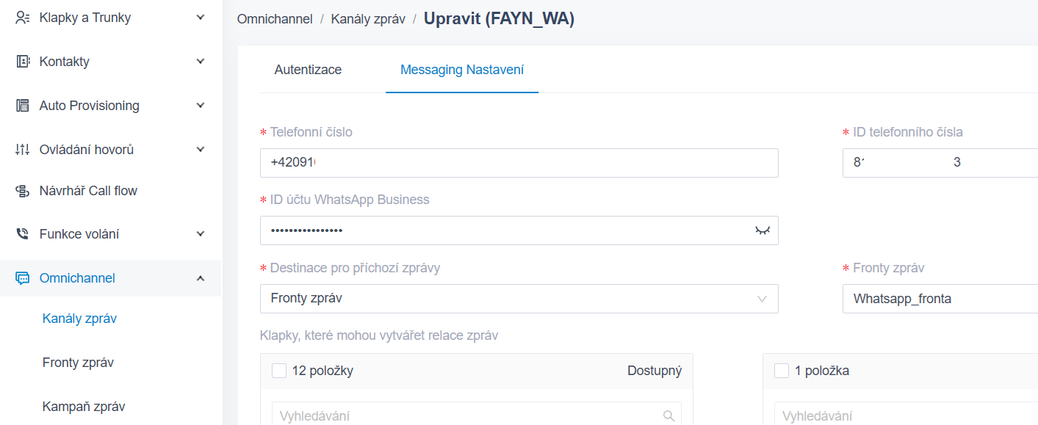Image resolution: width=1038 pixels, height=425 pixels.
Task: Click the Auto Provisioning sidebar icon
Action: (23, 106)
